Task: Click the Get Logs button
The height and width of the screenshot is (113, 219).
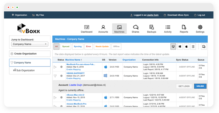Action: tap(183, 86)
